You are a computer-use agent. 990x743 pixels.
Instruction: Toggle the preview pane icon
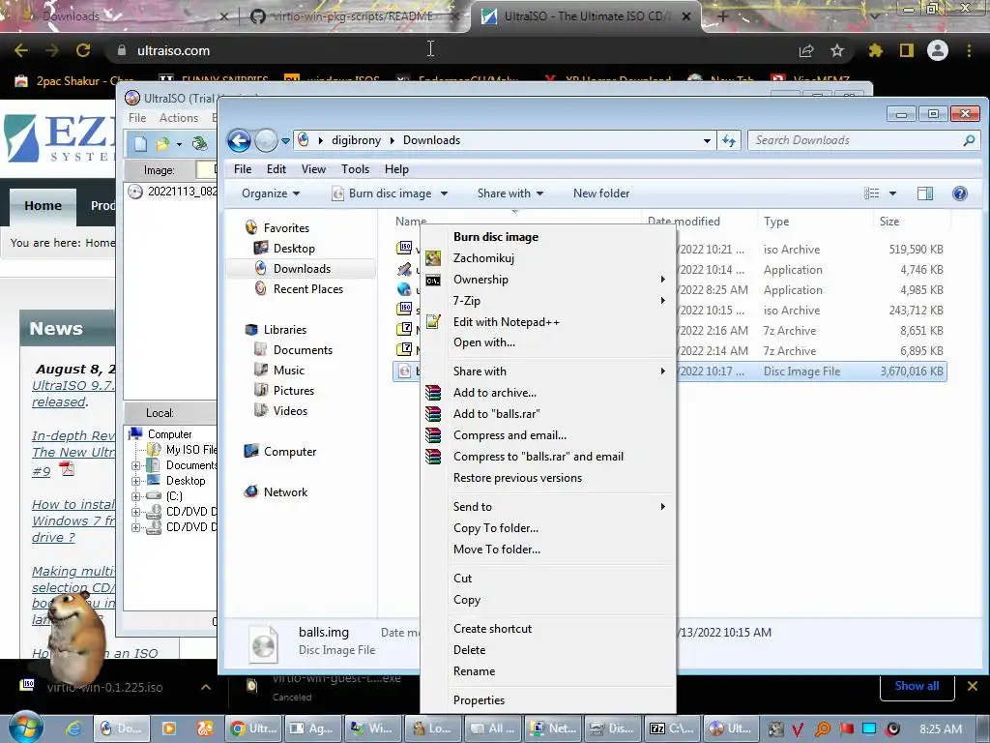[925, 193]
